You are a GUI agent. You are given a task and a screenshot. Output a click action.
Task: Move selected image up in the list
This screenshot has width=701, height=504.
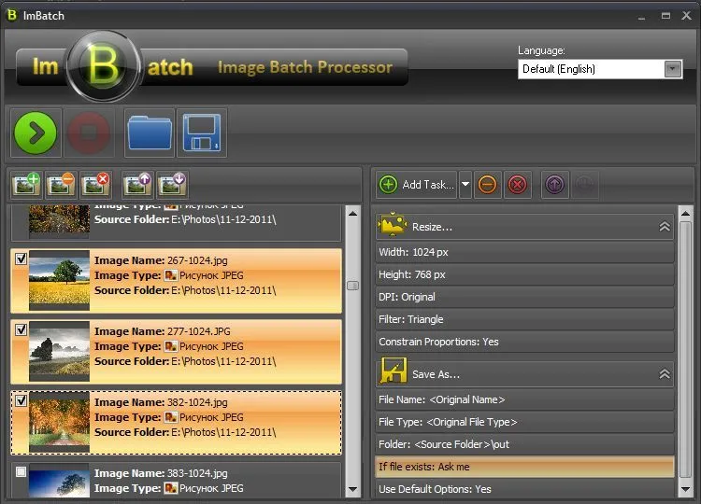pos(138,184)
